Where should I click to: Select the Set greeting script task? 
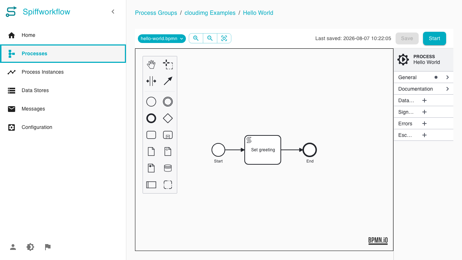(x=263, y=150)
